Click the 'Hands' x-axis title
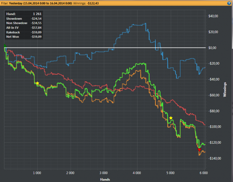Screen dimensions: 233x182 tap(105, 179)
